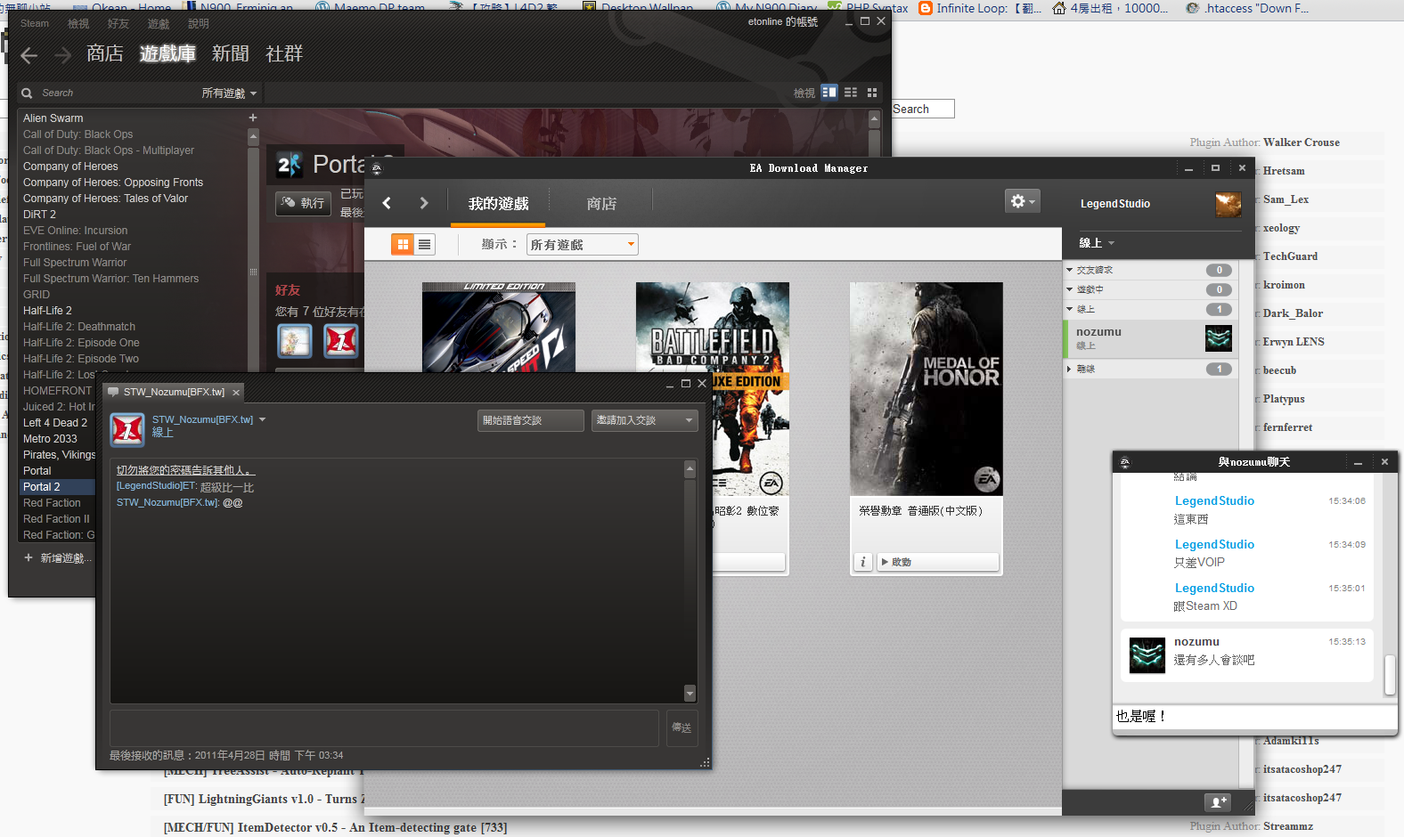Open Medal of Honor info icon
This screenshot has width=1404, height=837.
862,562
